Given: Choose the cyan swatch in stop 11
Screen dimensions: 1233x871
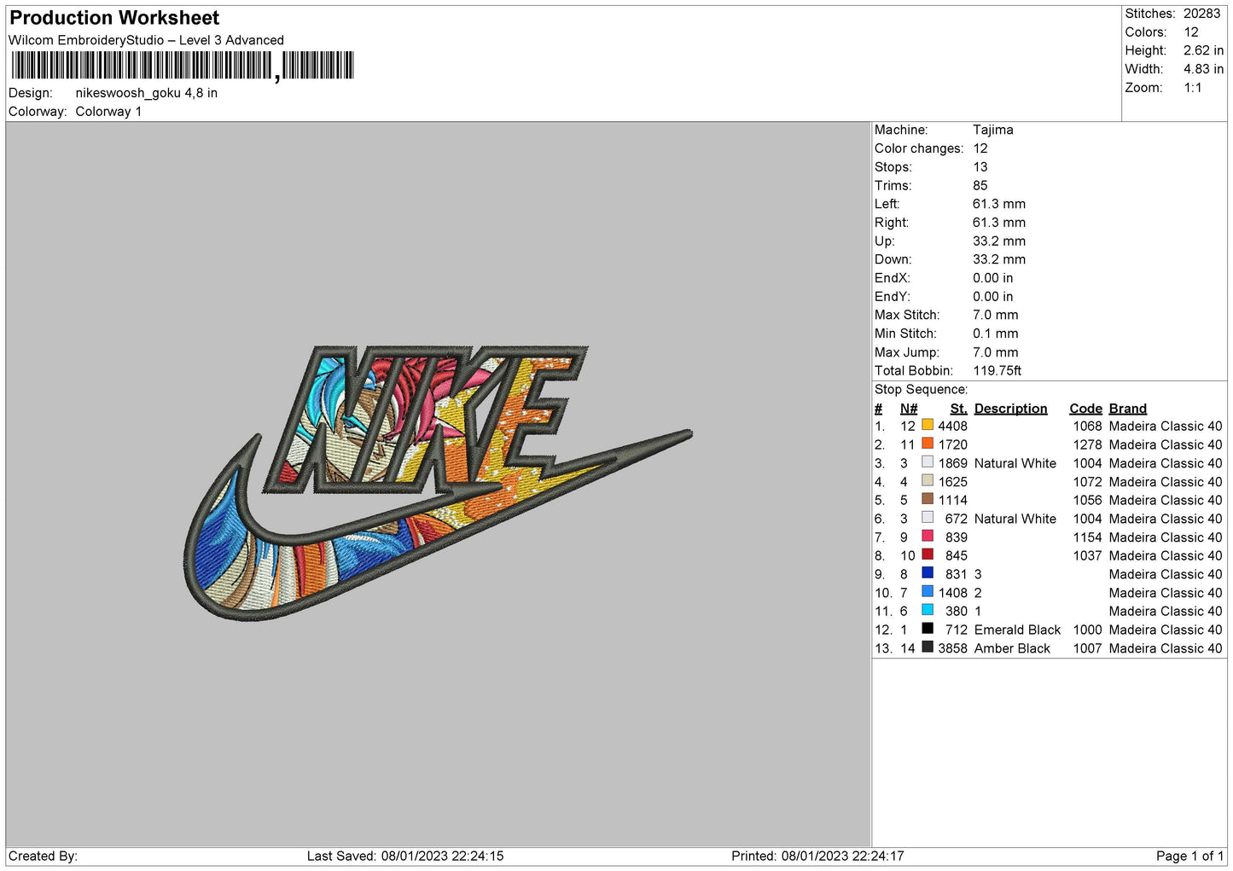Looking at the screenshot, I should click(928, 610).
